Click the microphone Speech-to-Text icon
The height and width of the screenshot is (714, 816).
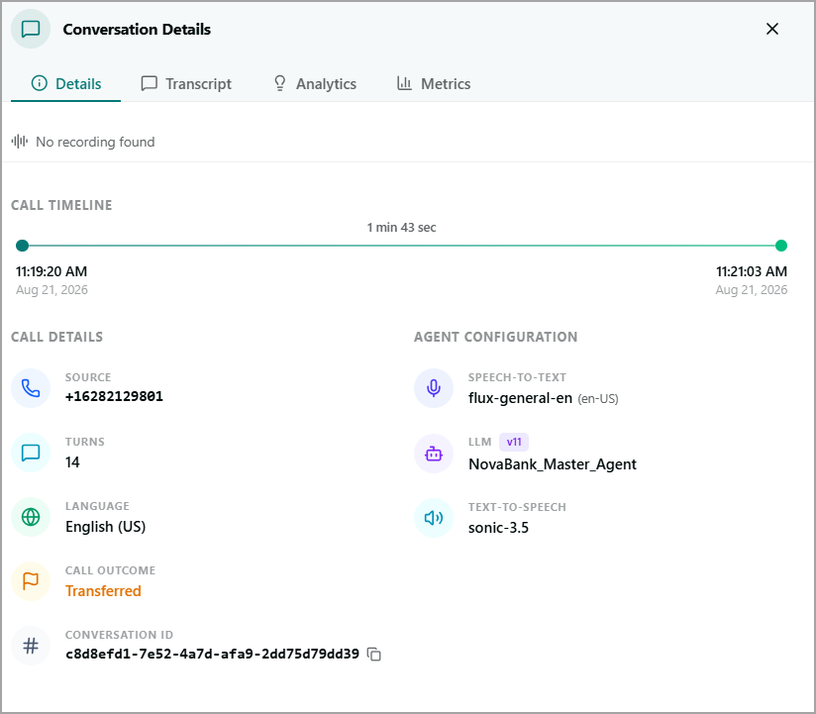[x=434, y=388]
